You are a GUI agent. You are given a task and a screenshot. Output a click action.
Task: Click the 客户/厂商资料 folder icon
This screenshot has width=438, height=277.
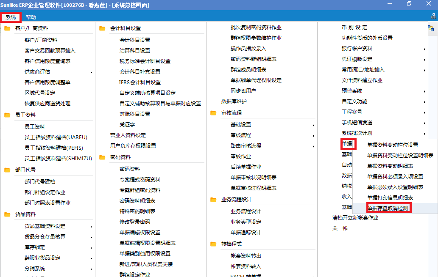(7, 28)
